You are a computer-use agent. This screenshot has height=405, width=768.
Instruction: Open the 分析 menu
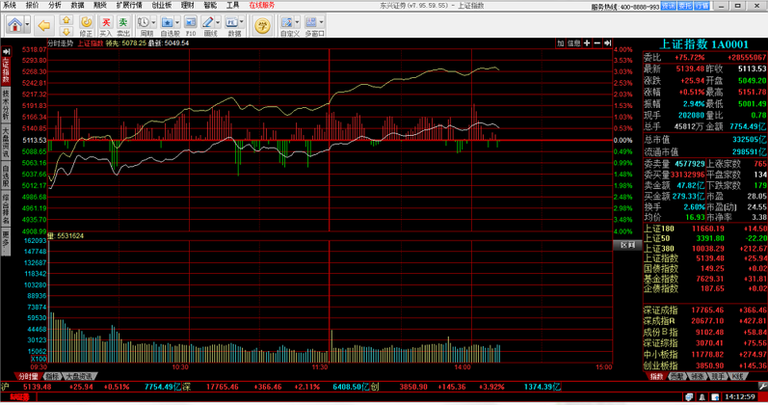pyautogui.click(x=55, y=5)
